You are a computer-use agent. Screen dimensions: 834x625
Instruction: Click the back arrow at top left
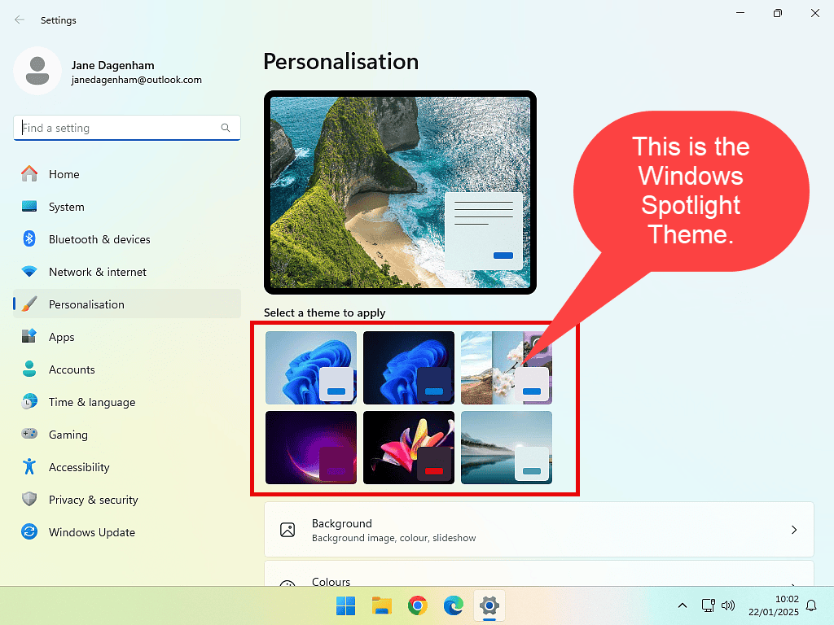(19, 20)
